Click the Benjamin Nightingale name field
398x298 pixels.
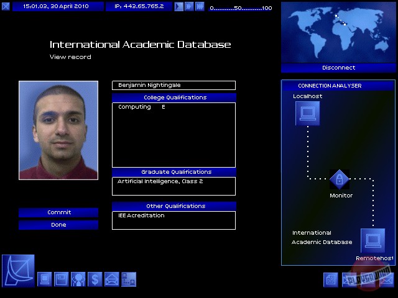[174, 85]
